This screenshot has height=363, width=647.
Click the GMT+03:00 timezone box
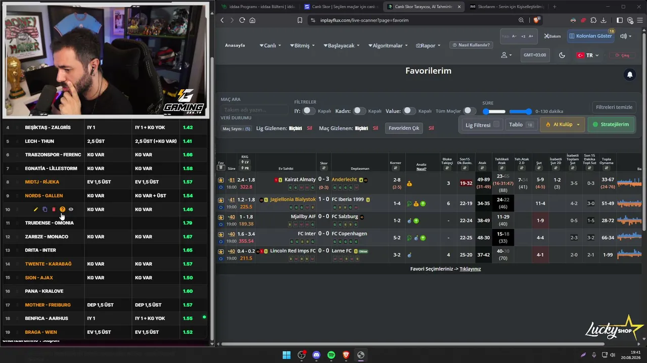coord(535,55)
